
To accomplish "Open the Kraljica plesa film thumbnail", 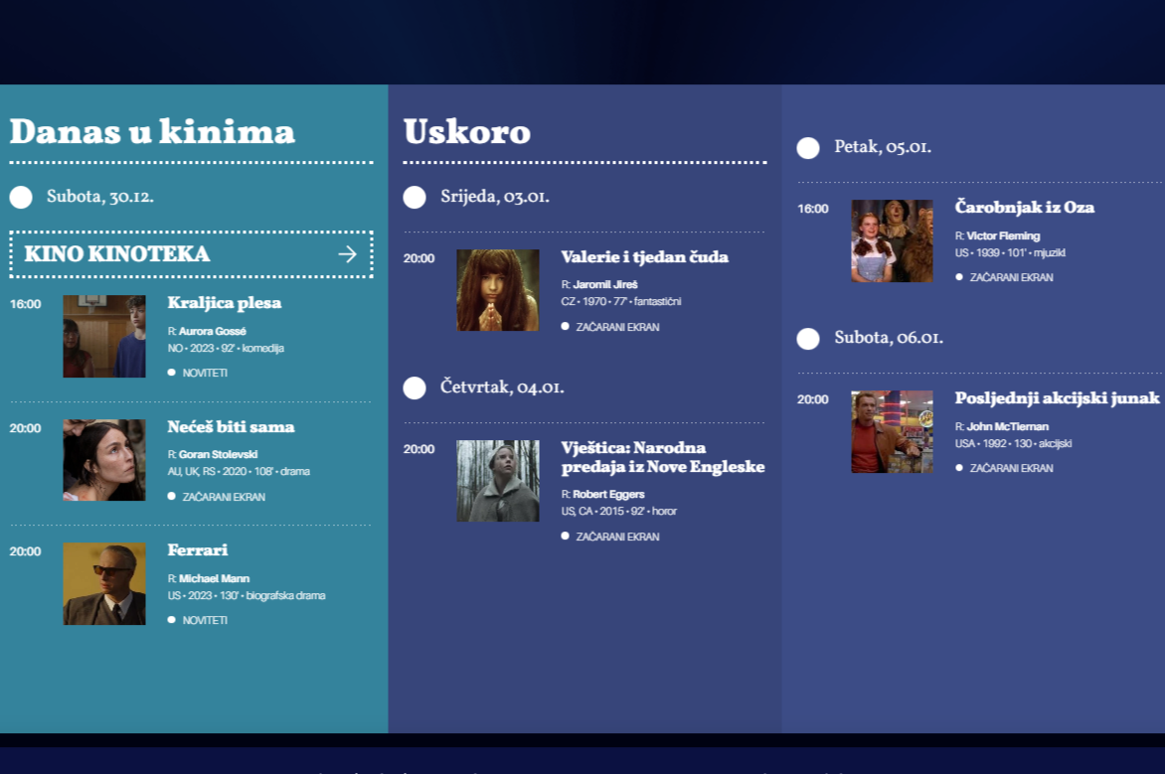I will point(104,336).
